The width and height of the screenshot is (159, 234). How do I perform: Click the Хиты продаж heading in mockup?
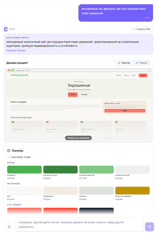[18, 102]
